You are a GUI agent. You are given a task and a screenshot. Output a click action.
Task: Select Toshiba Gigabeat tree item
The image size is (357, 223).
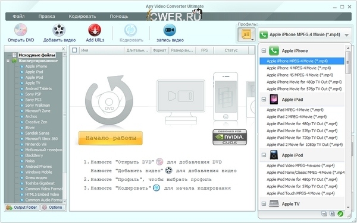(x=40, y=183)
